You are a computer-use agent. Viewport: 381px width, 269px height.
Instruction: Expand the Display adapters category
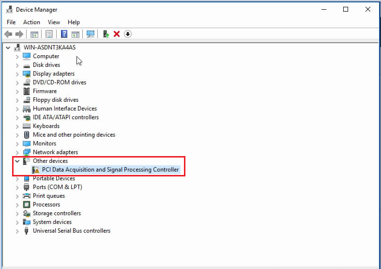(x=17, y=74)
